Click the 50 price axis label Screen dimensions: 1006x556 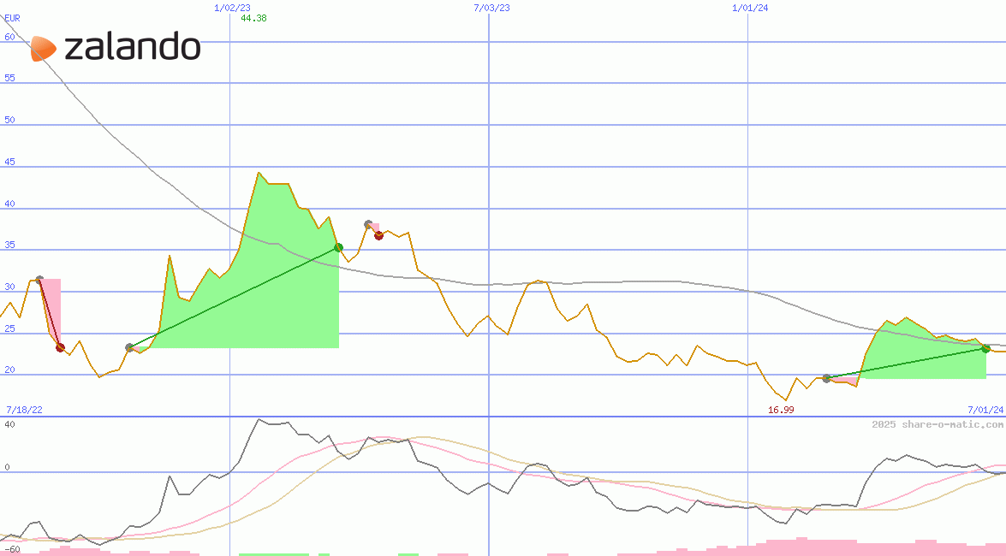coord(9,120)
